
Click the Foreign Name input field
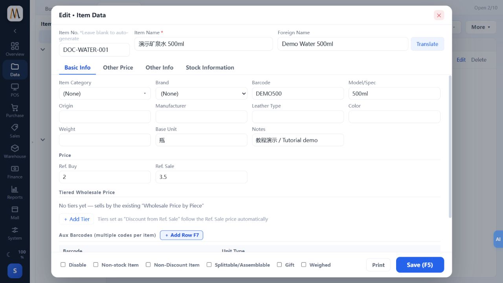(343, 44)
